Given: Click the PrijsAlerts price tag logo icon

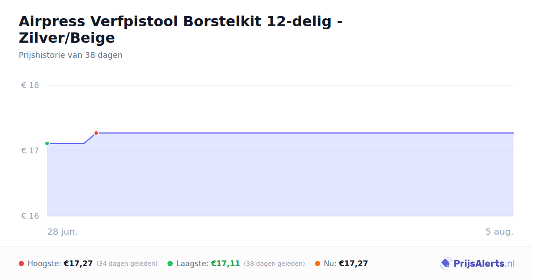Looking at the screenshot, I should 445,264.
